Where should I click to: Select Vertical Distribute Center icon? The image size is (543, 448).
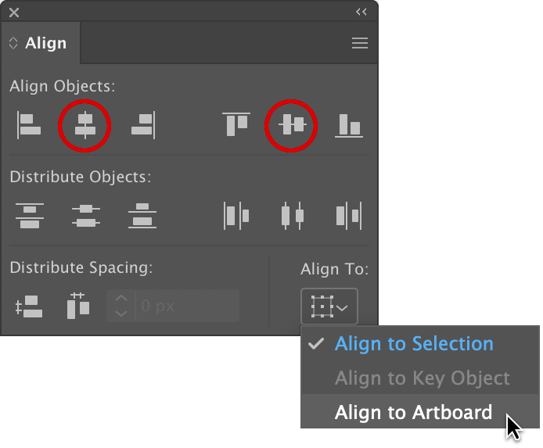pos(85,216)
